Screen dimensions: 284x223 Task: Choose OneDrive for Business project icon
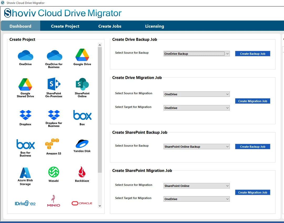click(x=54, y=55)
